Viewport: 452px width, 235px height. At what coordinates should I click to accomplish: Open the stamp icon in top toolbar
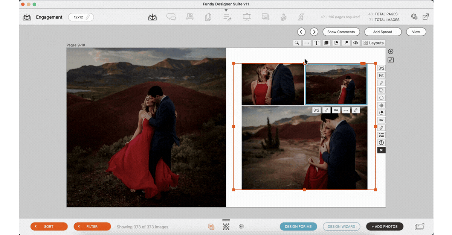point(284,17)
